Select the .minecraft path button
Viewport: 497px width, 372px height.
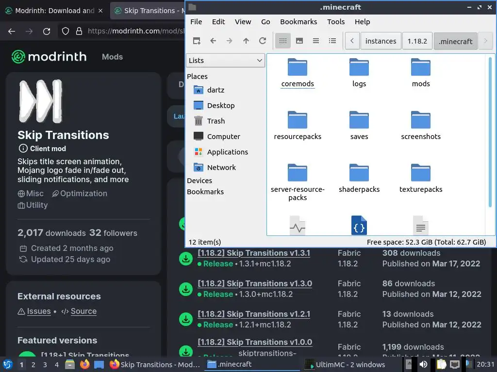[455, 41]
